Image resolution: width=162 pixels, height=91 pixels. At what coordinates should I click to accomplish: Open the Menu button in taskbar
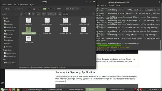pos(5,89)
